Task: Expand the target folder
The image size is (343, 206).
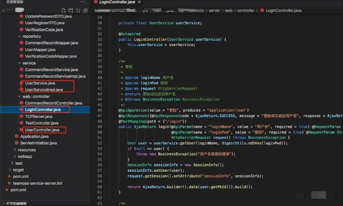Action: [10, 170]
